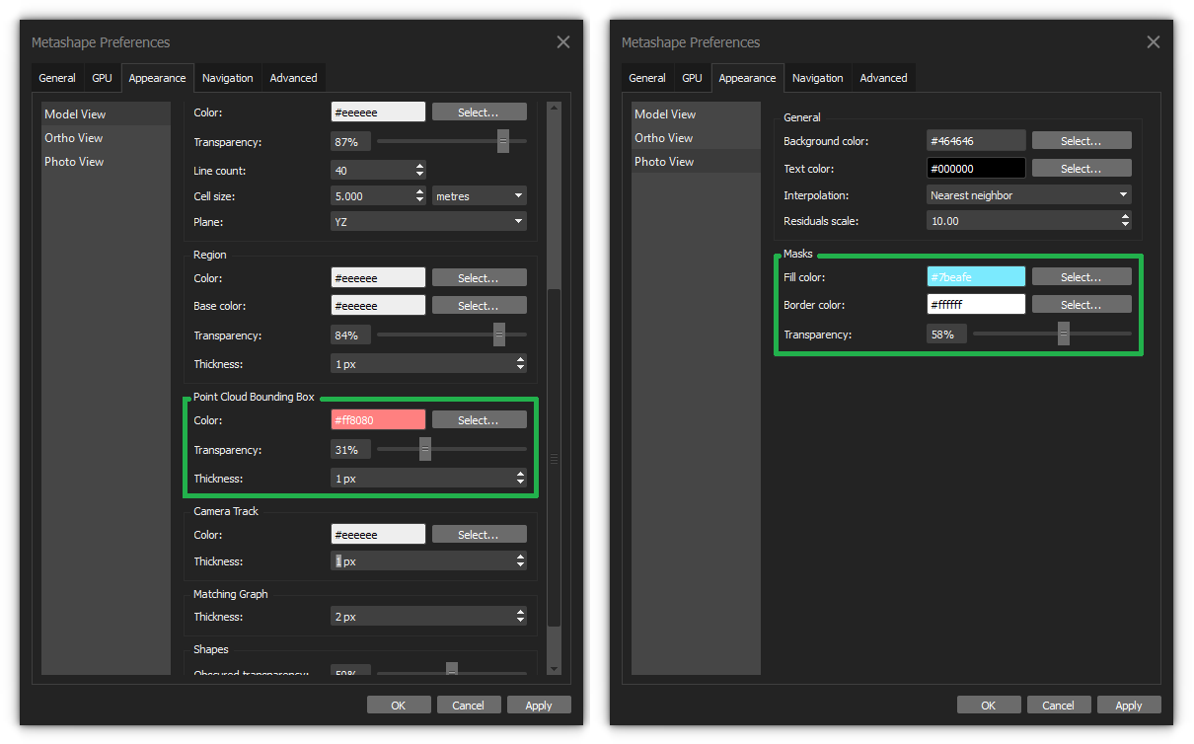This screenshot has height=744, width=1194.
Task: Open the Interpolation dropdown showing Nearest neighbor
Action: tap(1029, 195)
